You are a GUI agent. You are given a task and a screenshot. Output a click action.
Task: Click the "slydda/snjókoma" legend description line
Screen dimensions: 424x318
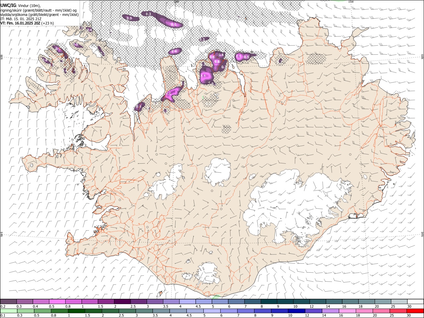tap(39, 15)
